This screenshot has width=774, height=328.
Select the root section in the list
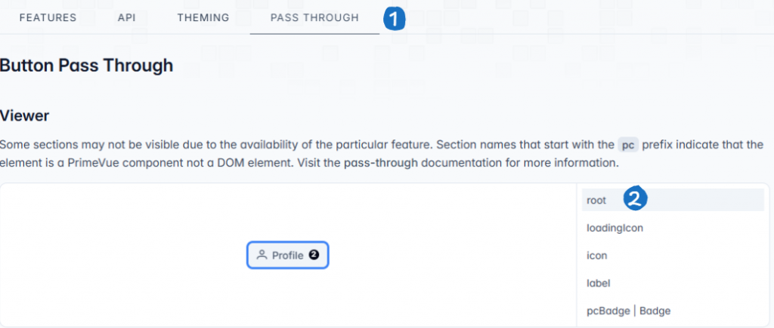[596, 201]
